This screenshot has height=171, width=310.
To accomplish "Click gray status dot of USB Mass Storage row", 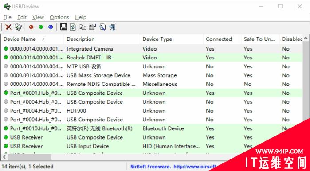I will (6, 75).
